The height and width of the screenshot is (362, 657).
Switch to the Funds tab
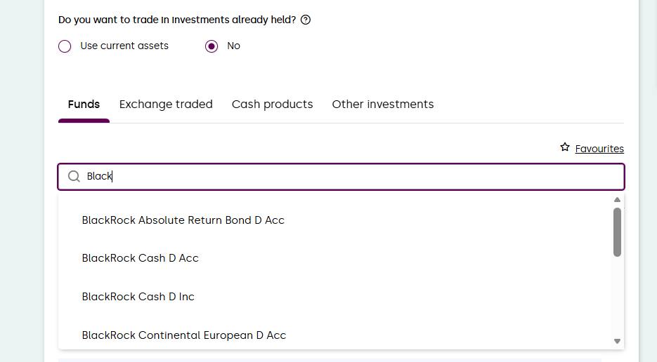tap(84, 105)
